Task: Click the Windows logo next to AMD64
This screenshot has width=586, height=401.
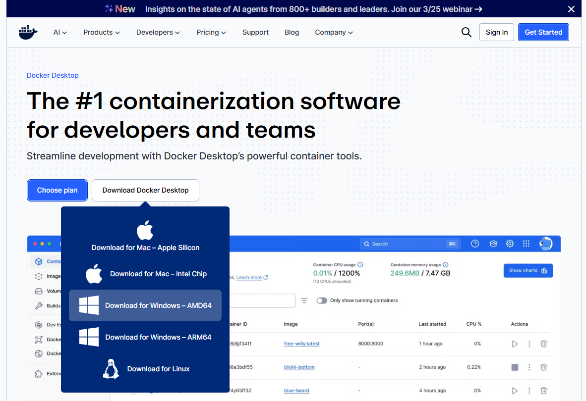Action: tap(89, 305)
